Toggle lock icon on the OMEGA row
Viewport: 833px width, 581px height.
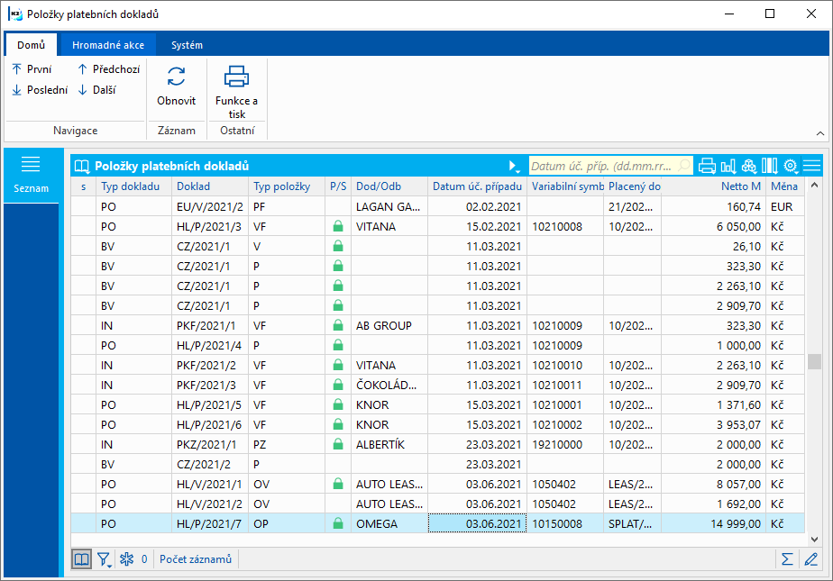coord(338,523)
